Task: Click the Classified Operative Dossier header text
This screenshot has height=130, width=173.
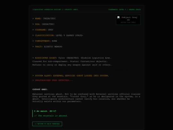Action: coord(55,10)
